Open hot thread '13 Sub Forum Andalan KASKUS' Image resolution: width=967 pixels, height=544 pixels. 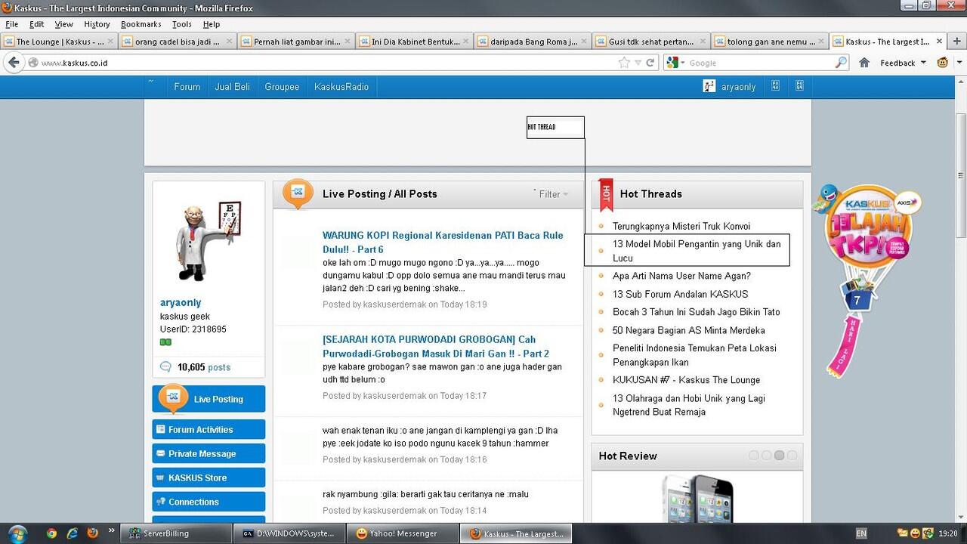pyautogui.click(x=680, y=294)
